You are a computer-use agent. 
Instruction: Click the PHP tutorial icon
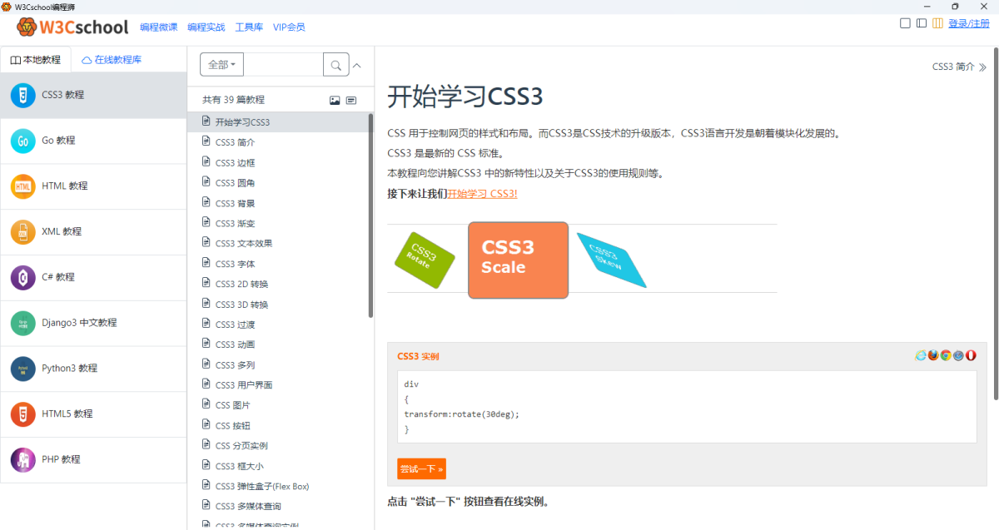click(23, 459)
